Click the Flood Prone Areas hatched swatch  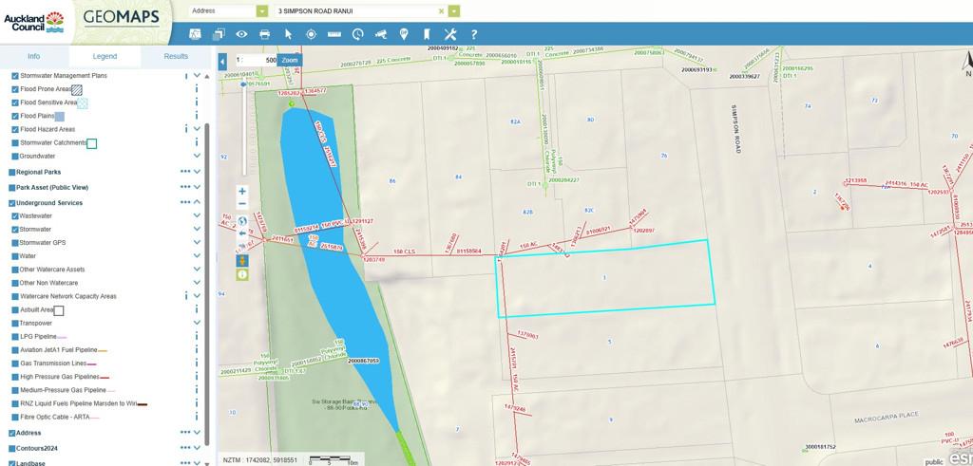pos(77,89)
